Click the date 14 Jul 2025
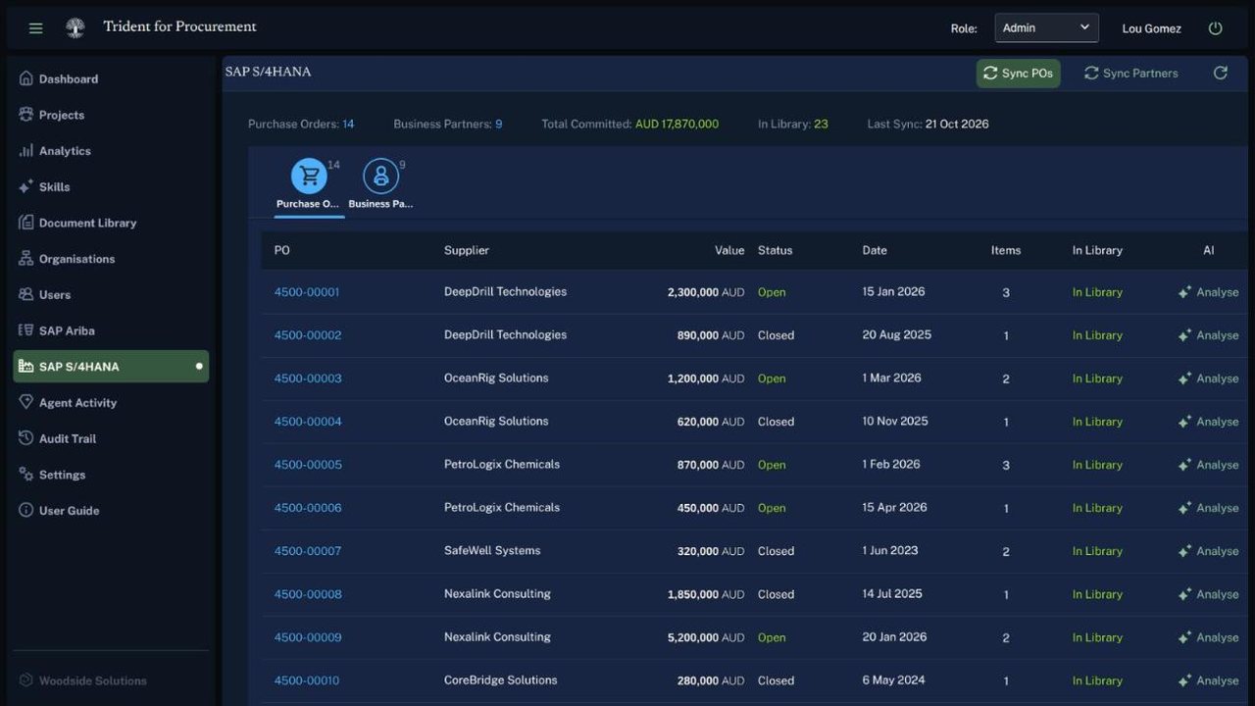Image resolution: width=1255 pixels, height=706 pixels. click(892, 593)
